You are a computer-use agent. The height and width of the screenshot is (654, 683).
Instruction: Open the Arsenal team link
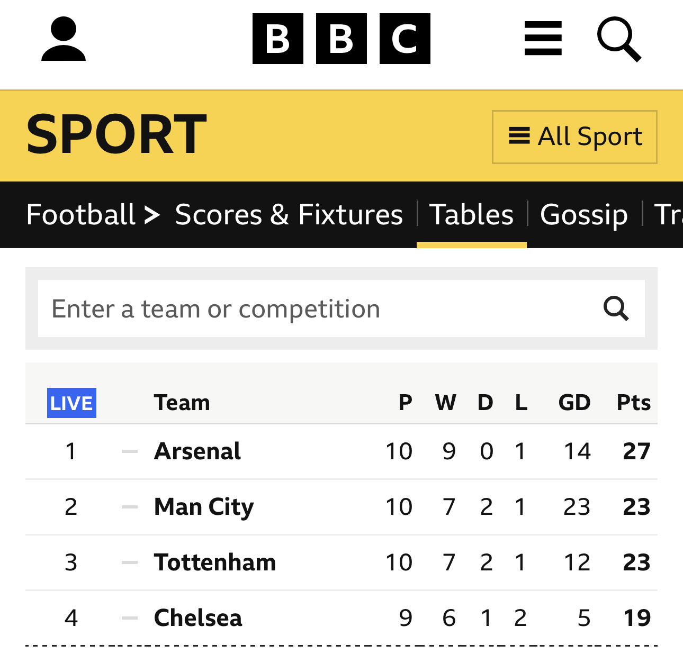[197, 451]
